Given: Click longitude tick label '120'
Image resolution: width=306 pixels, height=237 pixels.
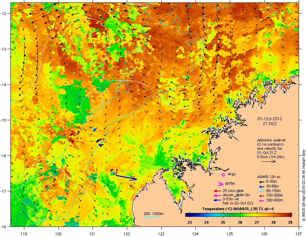Looking at the screenshot, I should [x=58, y=234].
